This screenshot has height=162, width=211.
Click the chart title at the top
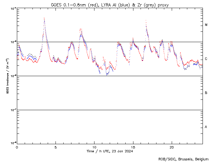tap(110, 5)
